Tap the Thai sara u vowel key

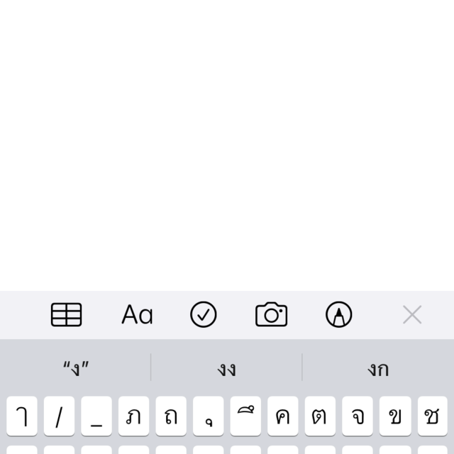click(208, 416)
